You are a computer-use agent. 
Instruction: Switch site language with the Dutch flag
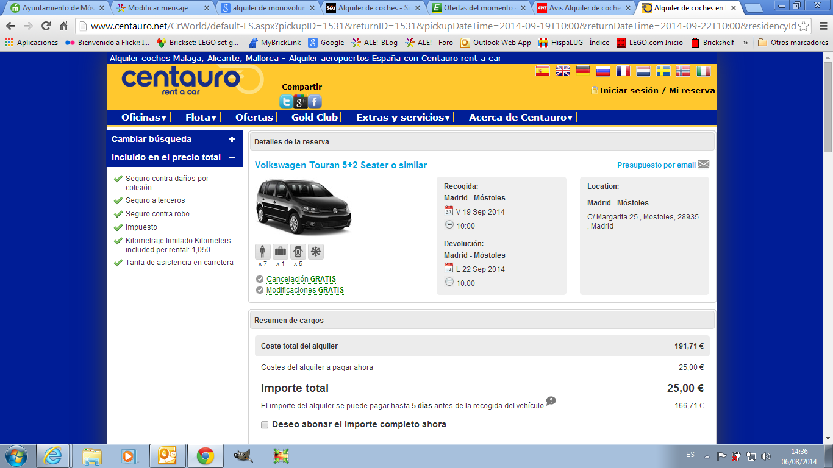tap(643, 71)
